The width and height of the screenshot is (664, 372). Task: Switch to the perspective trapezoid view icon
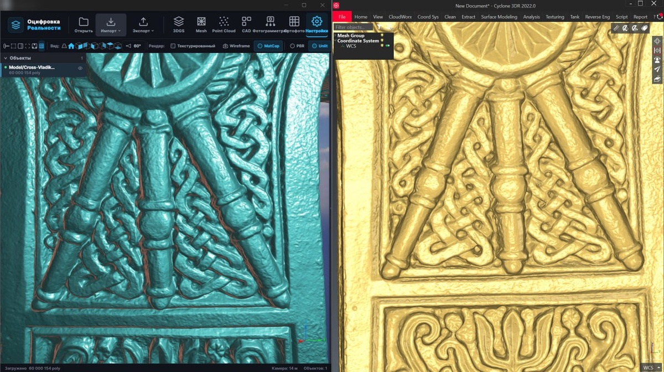pos(64,46)
